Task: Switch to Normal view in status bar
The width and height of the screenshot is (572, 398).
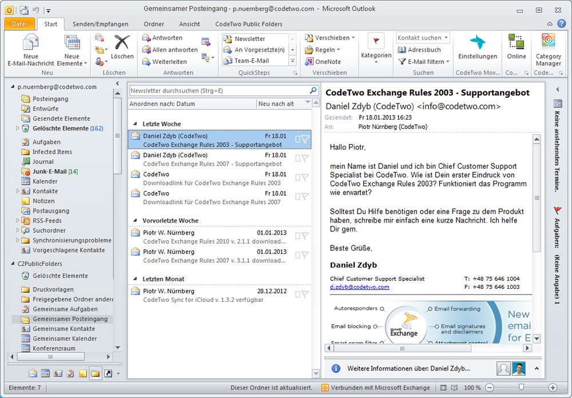Action: coord(443,388)
